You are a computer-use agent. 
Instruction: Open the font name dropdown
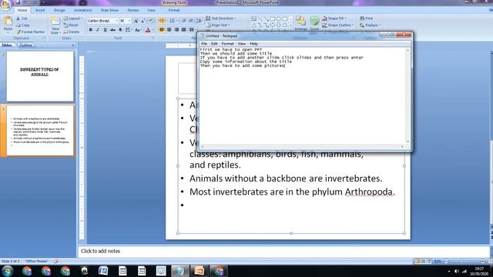click(116, 21)
